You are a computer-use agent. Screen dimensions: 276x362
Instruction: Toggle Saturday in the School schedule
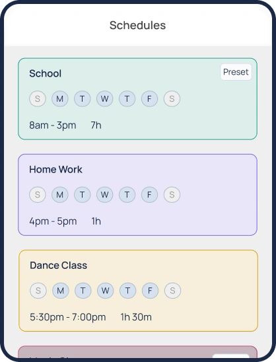[x=172, y=99]
